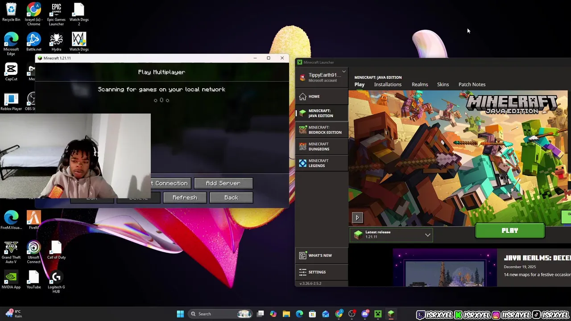Open the Ubisoft Connect desktop shortcut
The height and width of the screenshot is (321, 571).
[33, 252]
